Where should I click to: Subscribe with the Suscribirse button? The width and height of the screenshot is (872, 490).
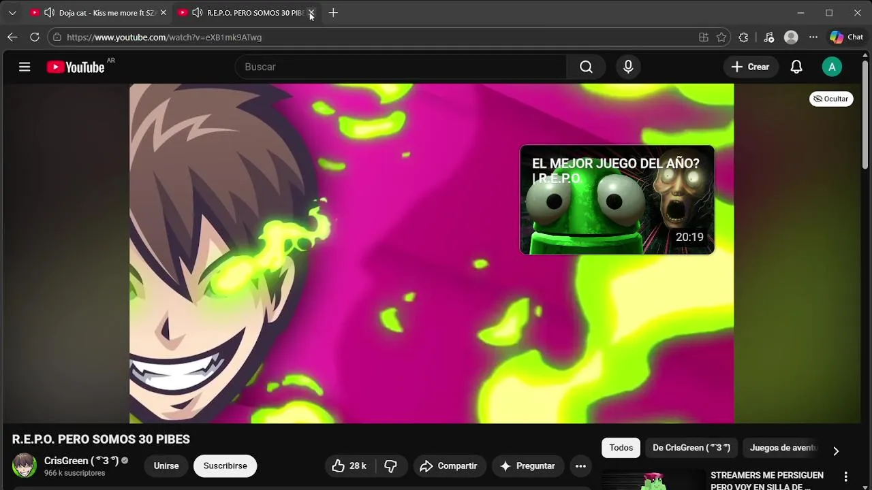(x=225, y=466)
